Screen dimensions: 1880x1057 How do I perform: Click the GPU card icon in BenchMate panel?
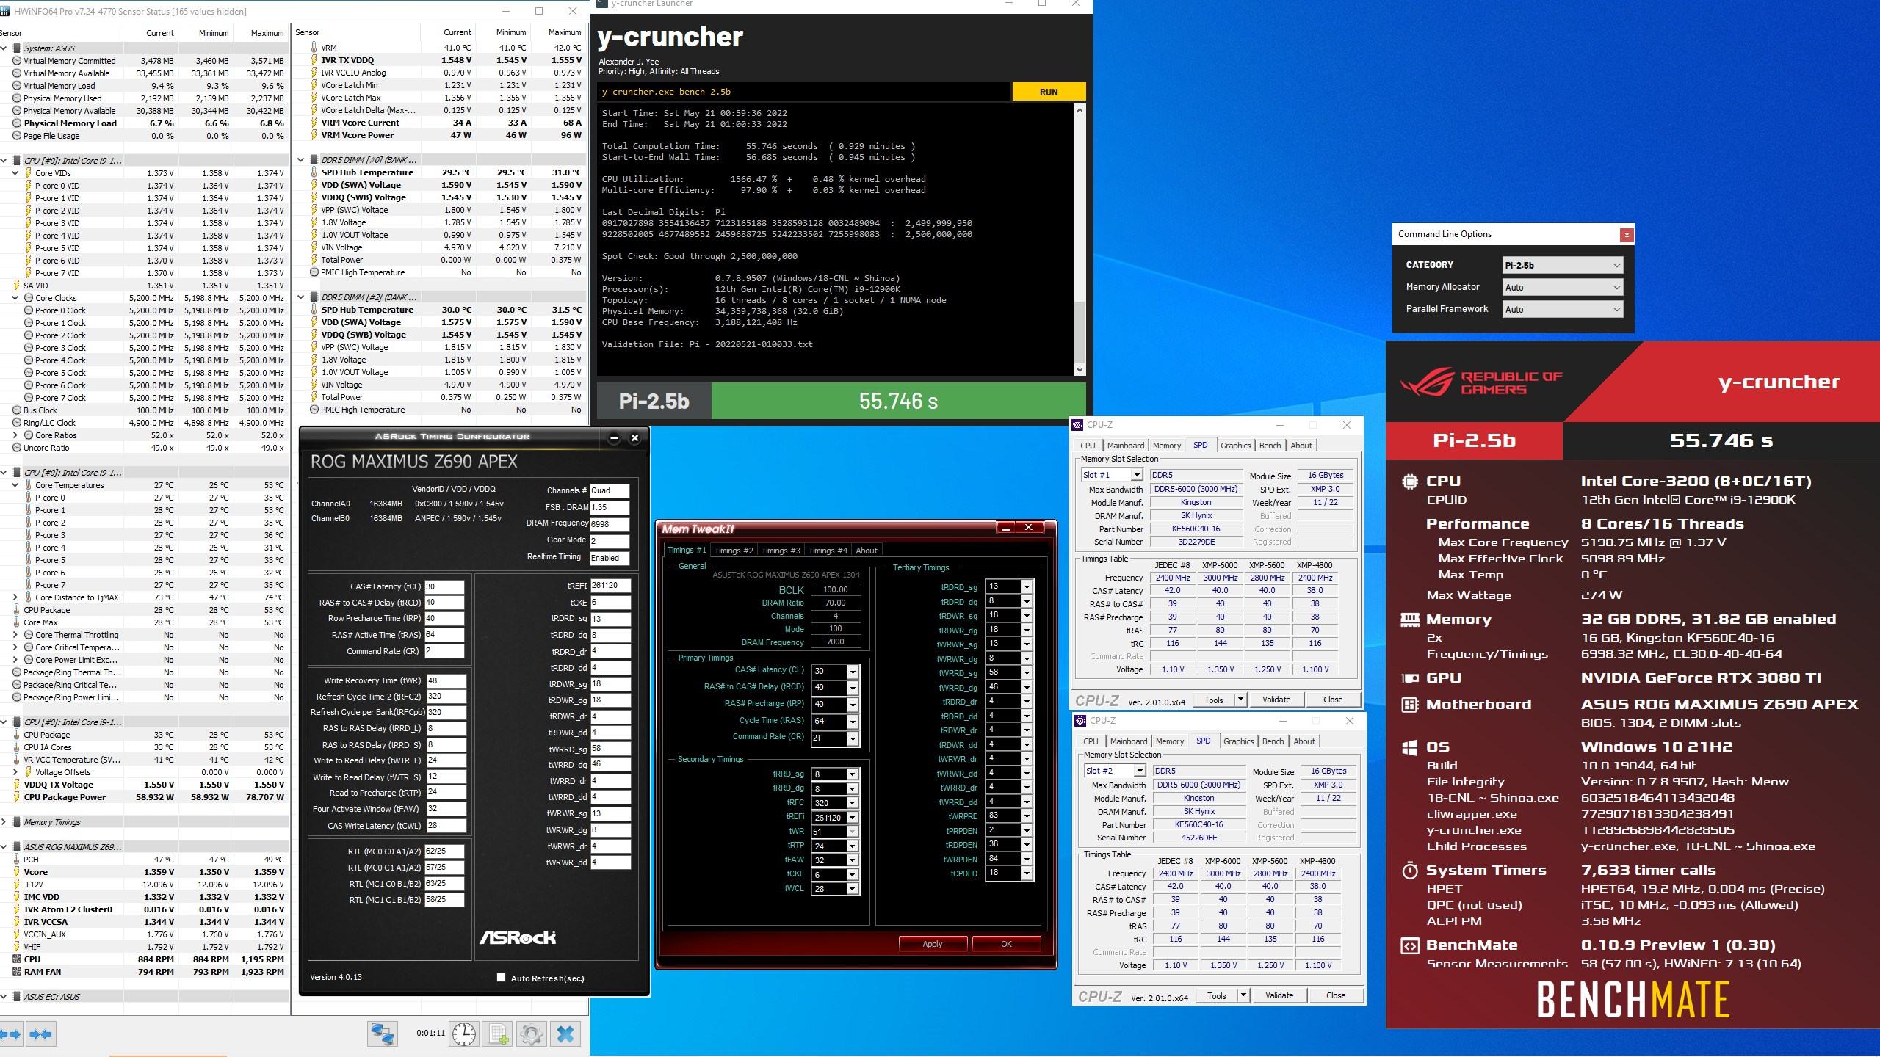pyautogui.click(x=1409, y=678)
